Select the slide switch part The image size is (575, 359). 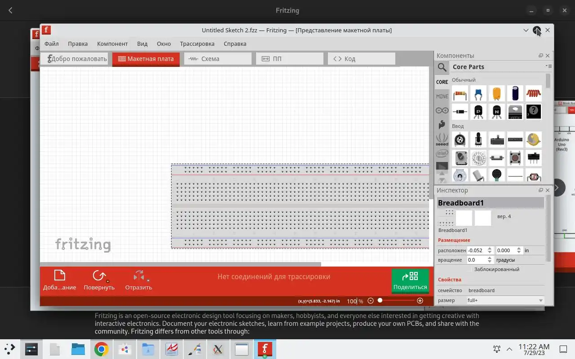(534, 158)
